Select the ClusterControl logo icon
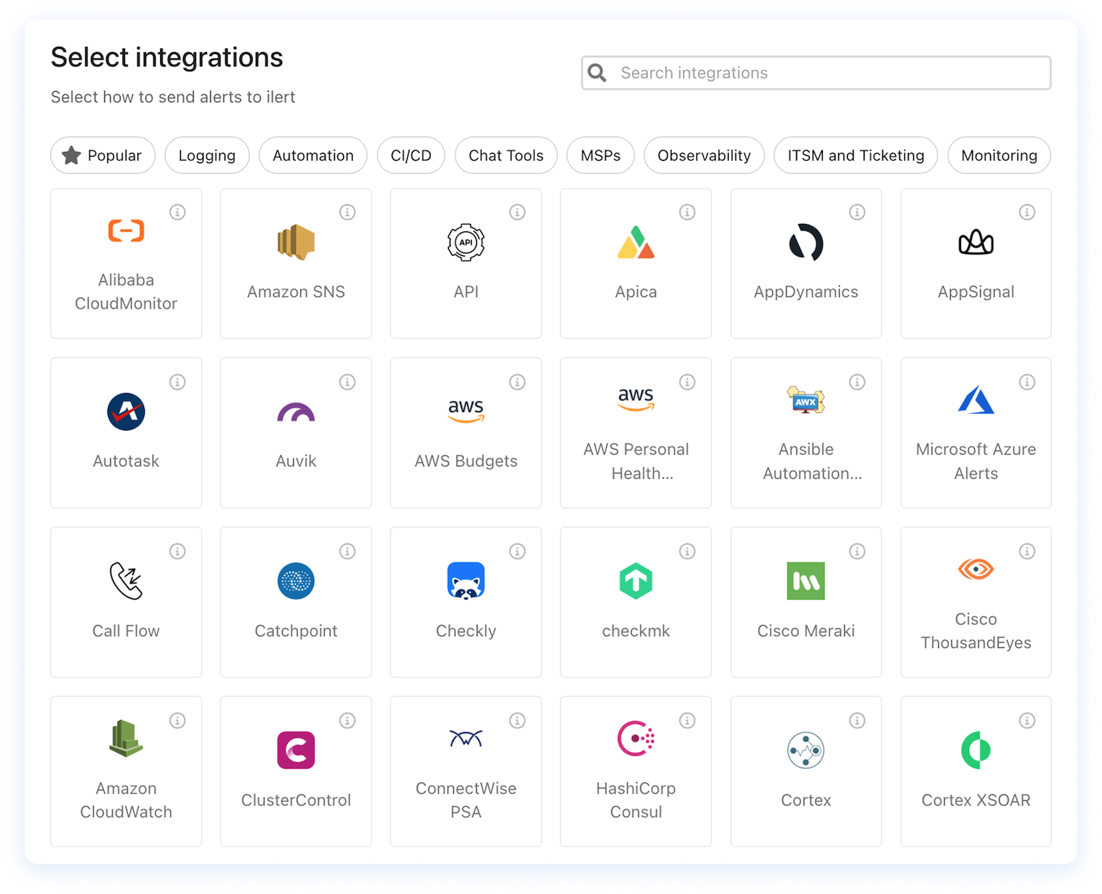The image size is (1102, 894). tap(296, 750)
